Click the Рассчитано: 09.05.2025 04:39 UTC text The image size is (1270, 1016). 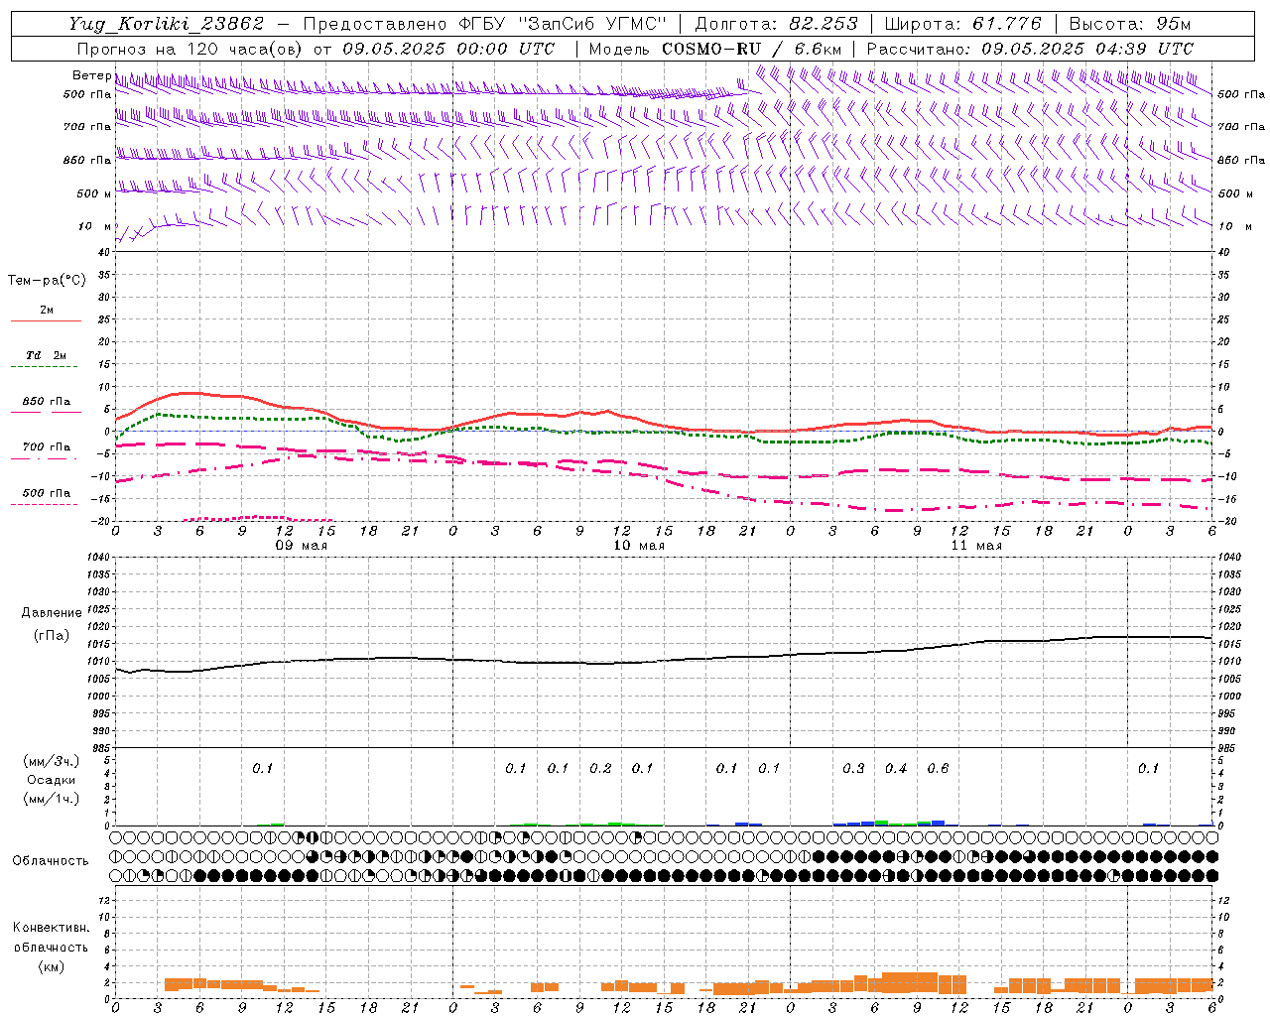(1030, 49)
